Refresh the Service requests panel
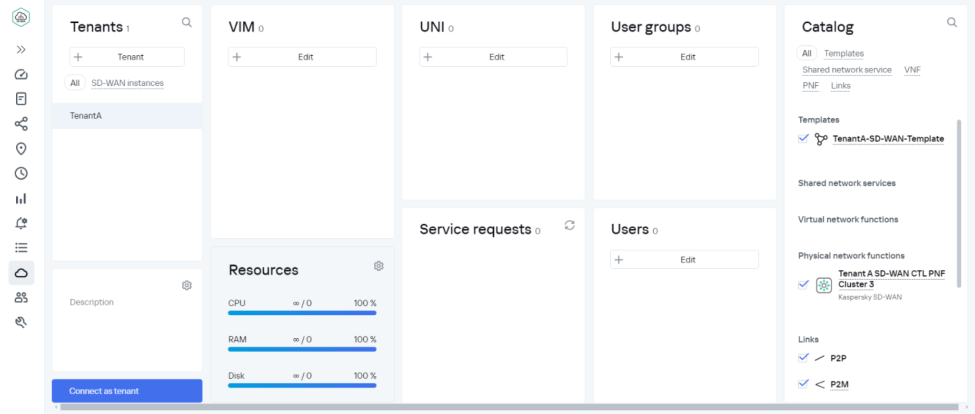The image size is (975, 414). pos(569,225)
